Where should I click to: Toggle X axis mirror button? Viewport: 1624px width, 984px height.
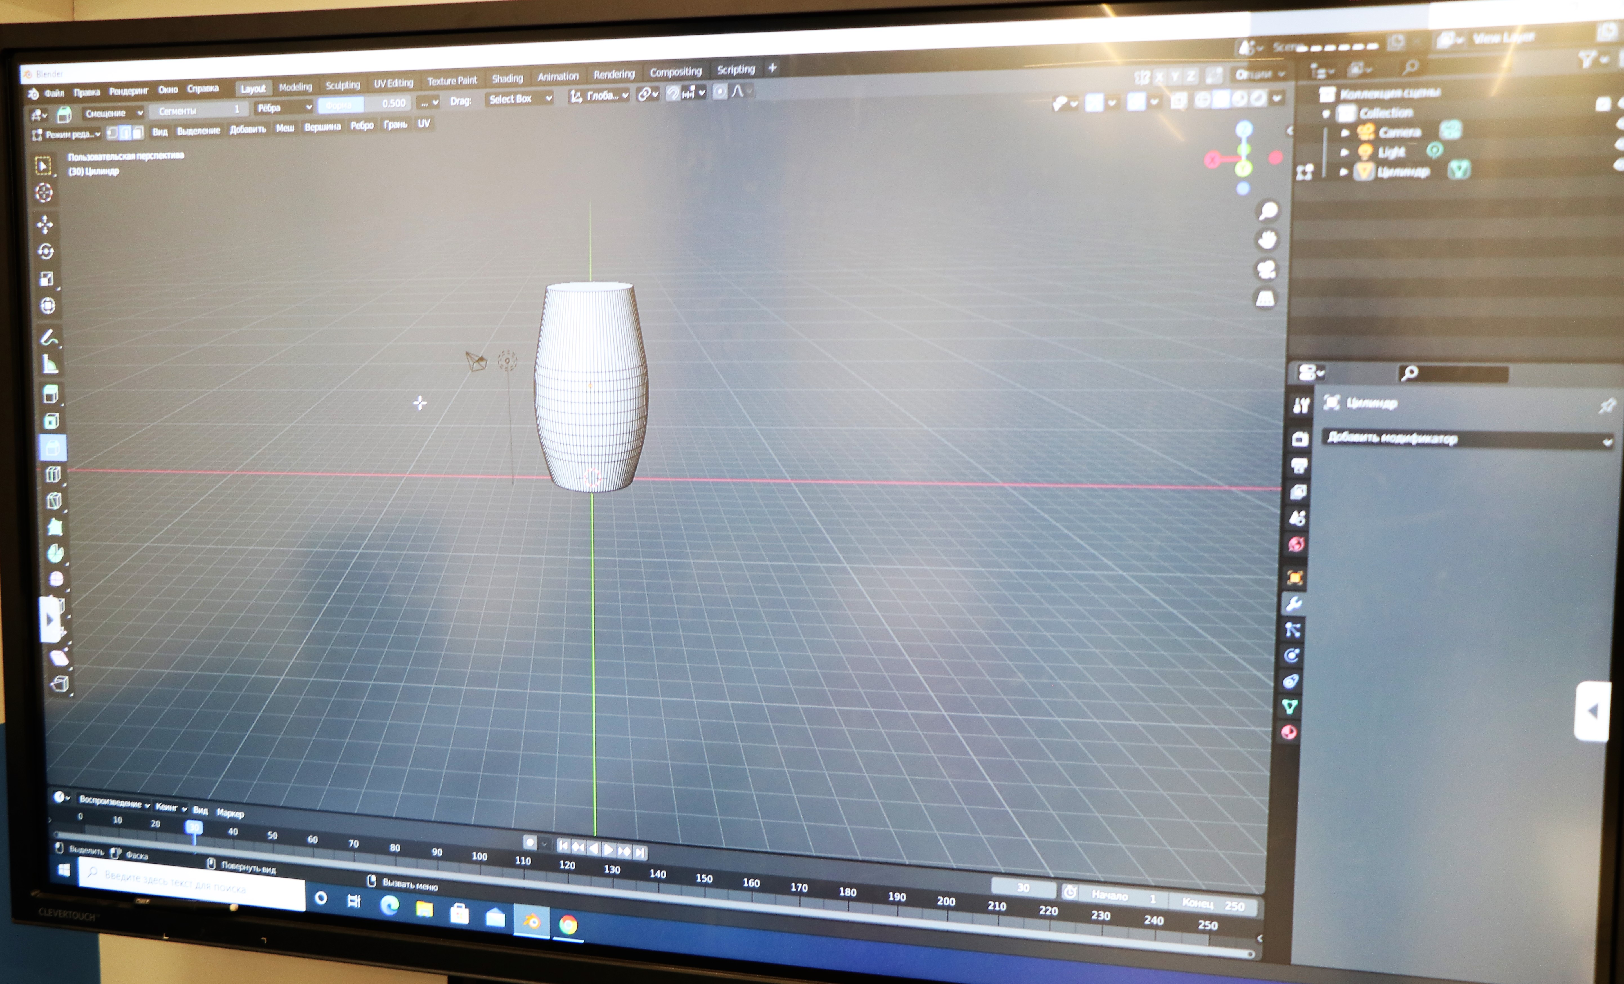[1159, 77]
